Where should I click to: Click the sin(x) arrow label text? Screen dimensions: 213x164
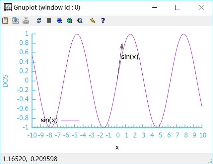pyautogui.click(x=130, y=57)
